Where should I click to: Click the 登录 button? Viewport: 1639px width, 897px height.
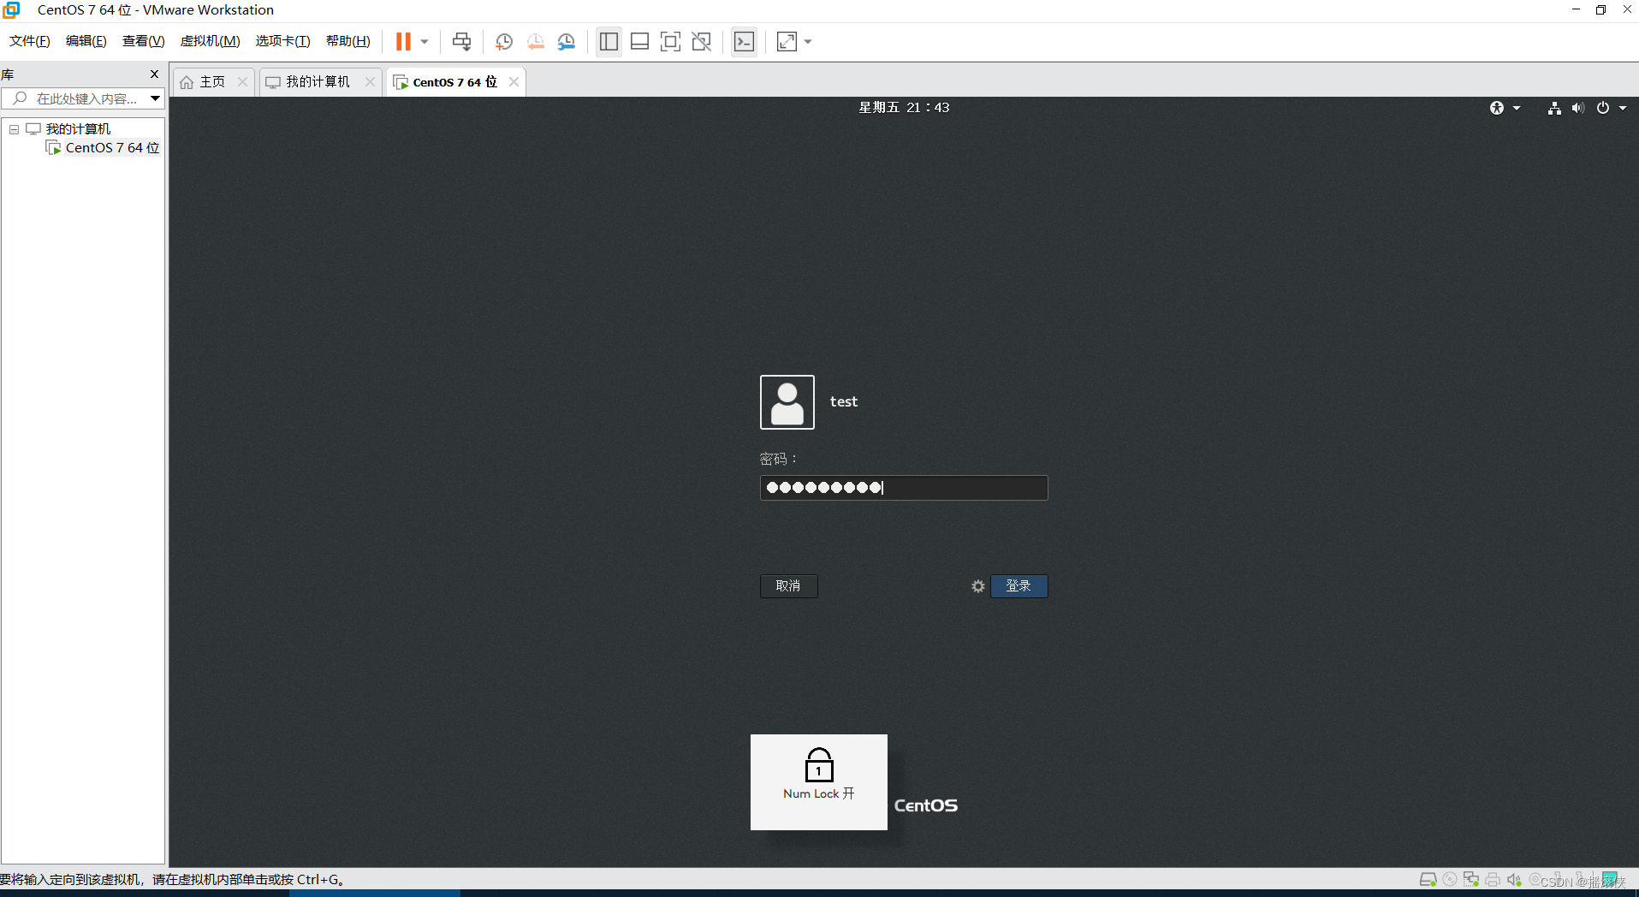(1019, 586)
